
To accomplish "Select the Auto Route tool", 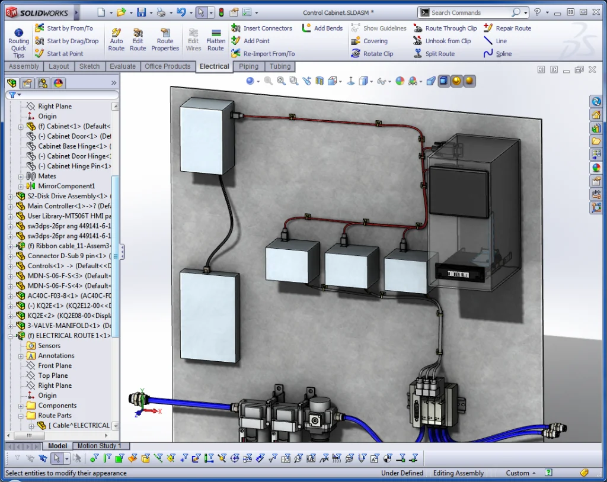I will (x=116, y=39).
